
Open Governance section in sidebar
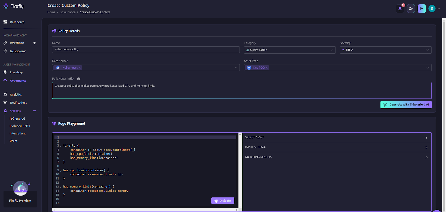(x=18, y=81)
